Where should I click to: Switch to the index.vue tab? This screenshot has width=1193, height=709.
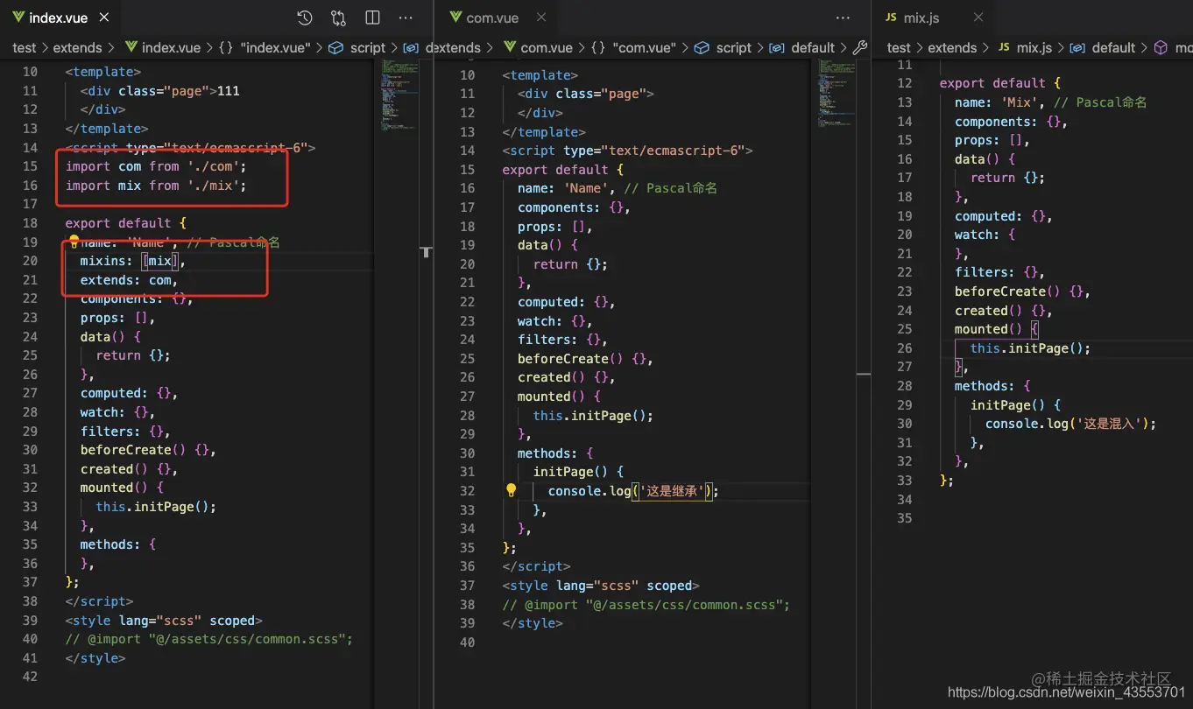[x=59, y=18]
